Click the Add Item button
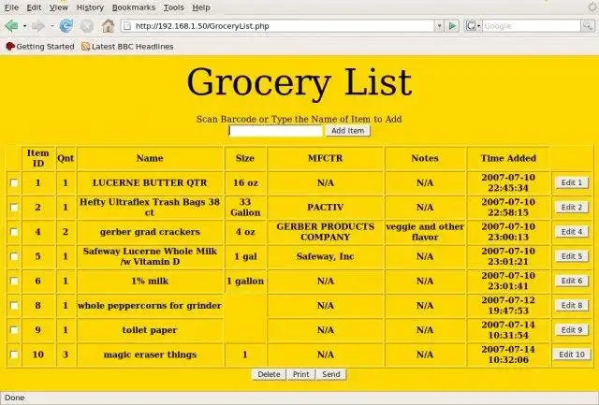This screenshot has height=405, width=599. pyautogui.click(x=347, y=131)
